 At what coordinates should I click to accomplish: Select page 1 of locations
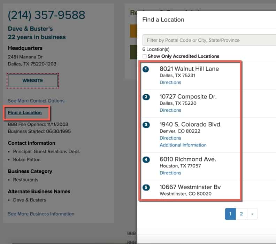[x=230, y=214]
